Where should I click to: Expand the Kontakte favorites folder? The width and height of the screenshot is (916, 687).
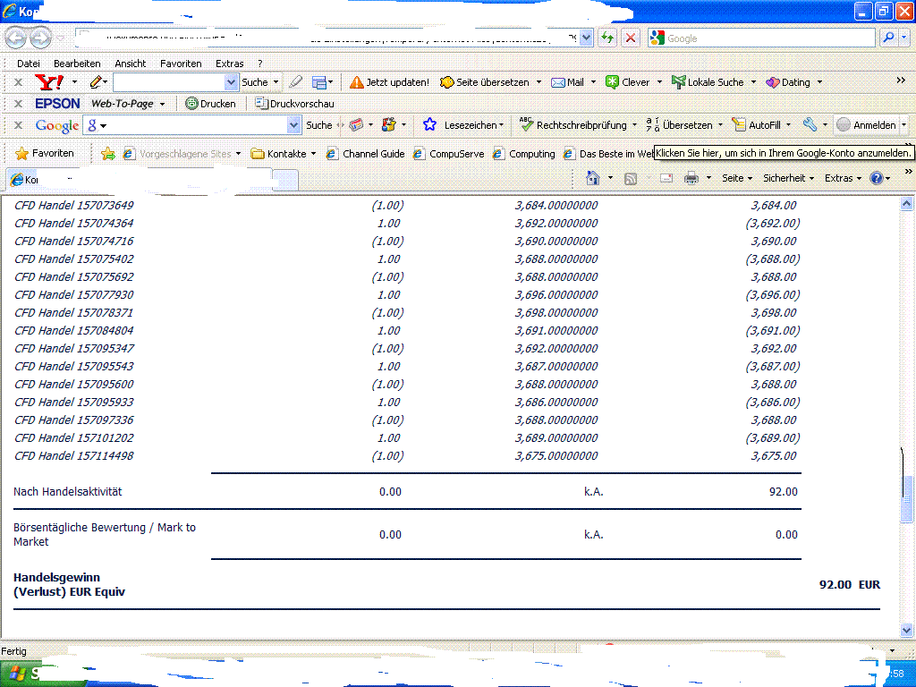click(284, 154)
